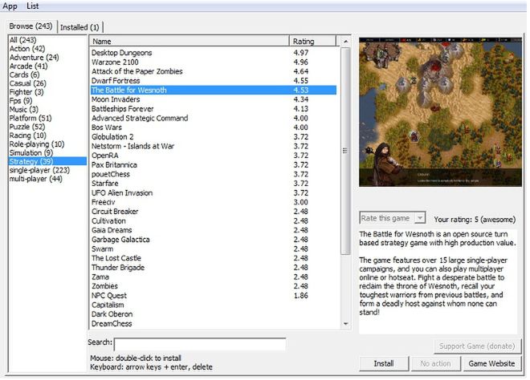Image resolution: width=530 pixels, height=380 pixels.
Task: Select the single-player (223) filter
Action: pos(39,171)
